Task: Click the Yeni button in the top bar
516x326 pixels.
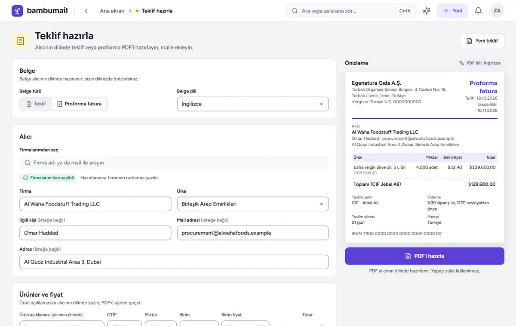Action: (x=452, y=11)
